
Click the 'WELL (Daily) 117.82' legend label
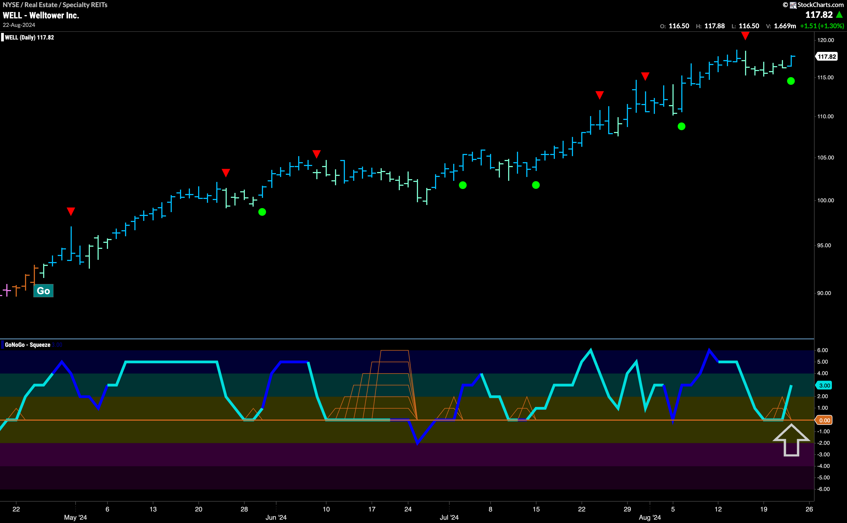tap(29, 37)
